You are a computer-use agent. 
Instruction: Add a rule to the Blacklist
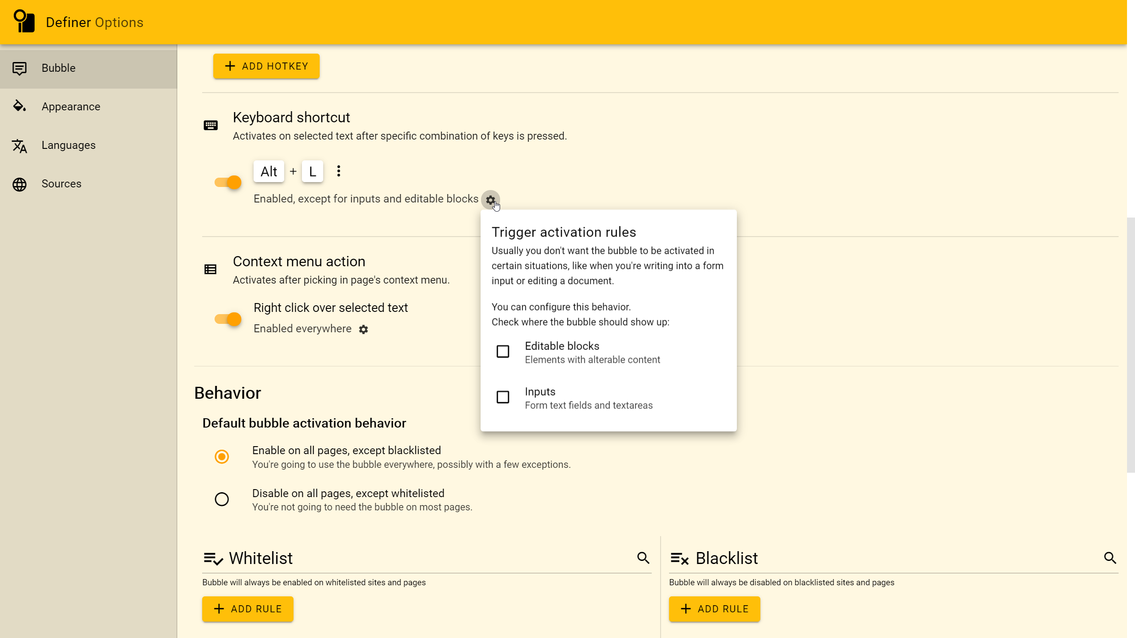(714, 609)
